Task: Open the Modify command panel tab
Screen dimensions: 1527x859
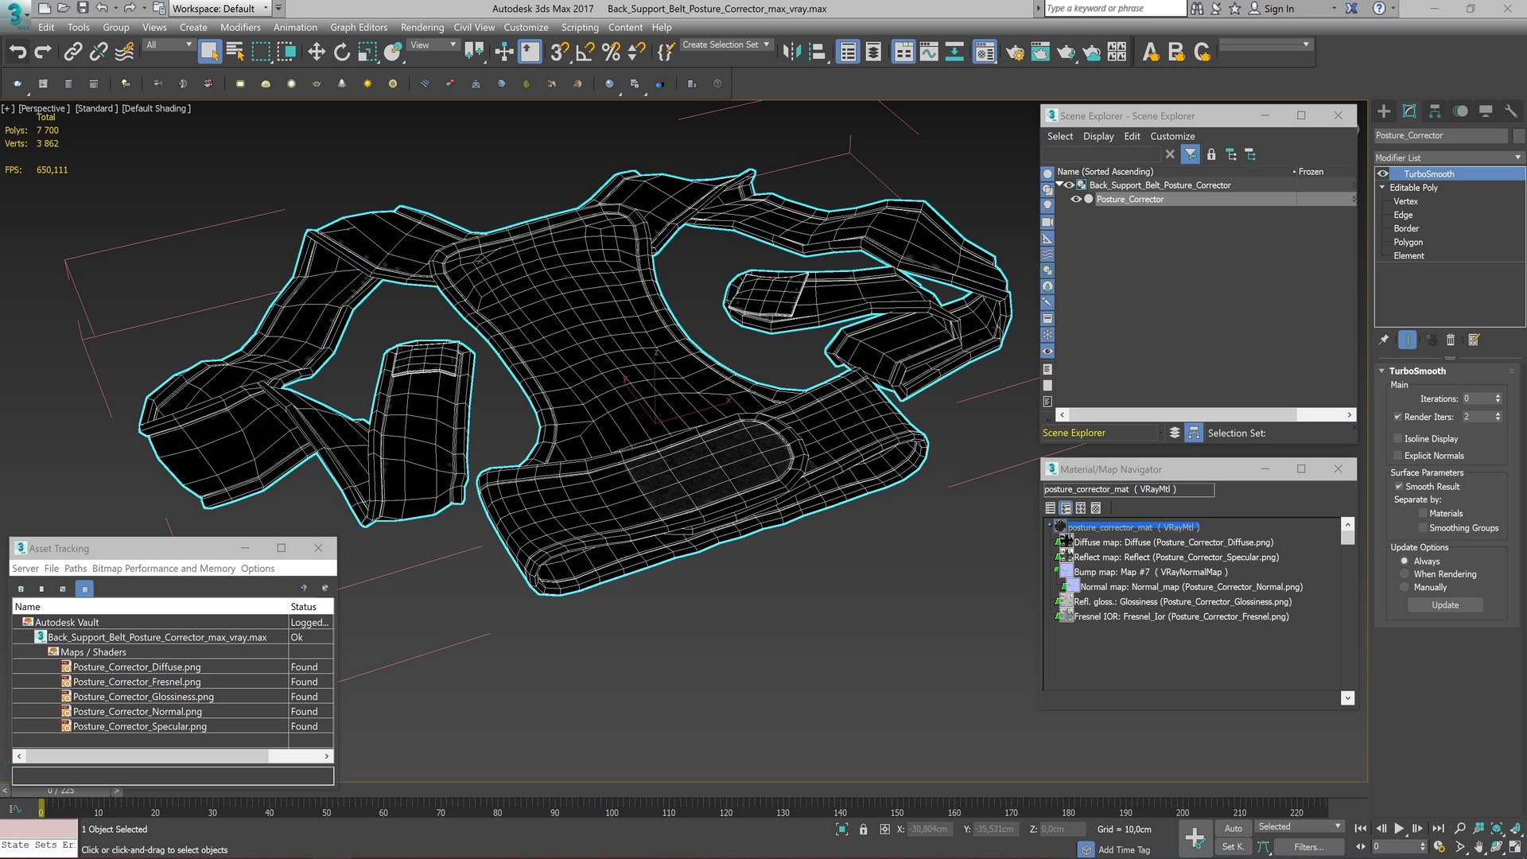Action: (1409, 111)
